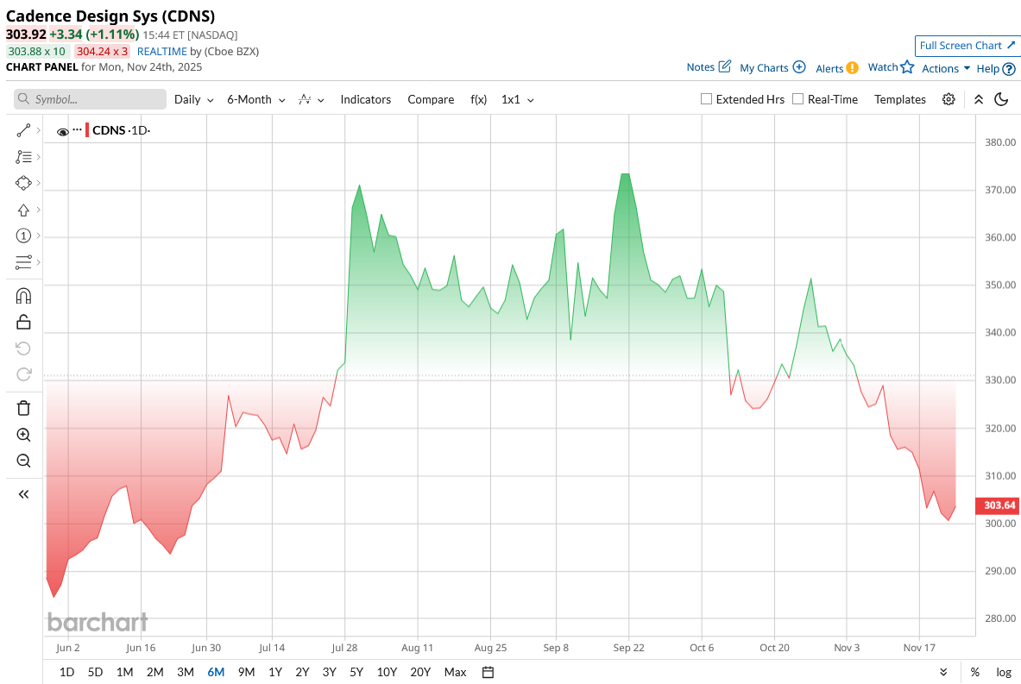This screenshot has width=1021, height=684.
Task: Click the REALTIME quote link
Action: [161, 52]
